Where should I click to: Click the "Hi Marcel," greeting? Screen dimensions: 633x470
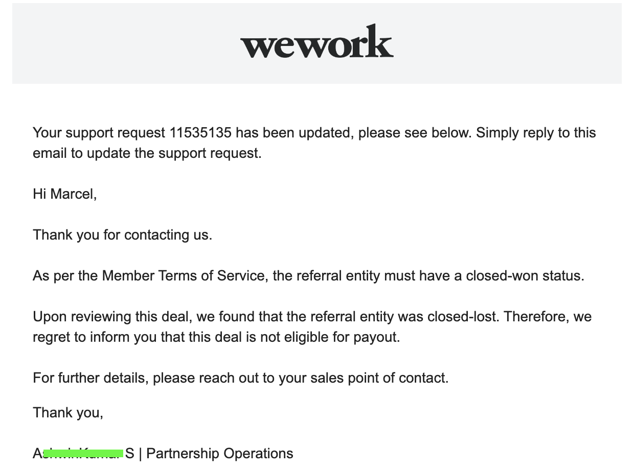pyautogui.click(x=65, y=194)
